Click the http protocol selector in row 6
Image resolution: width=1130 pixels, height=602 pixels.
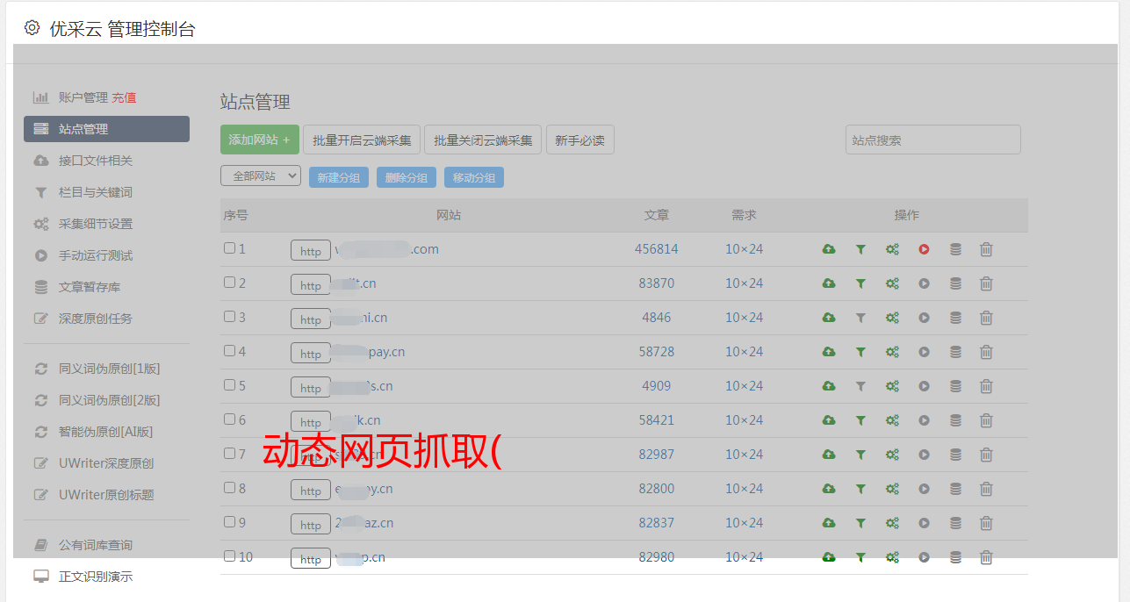point(311,422)
